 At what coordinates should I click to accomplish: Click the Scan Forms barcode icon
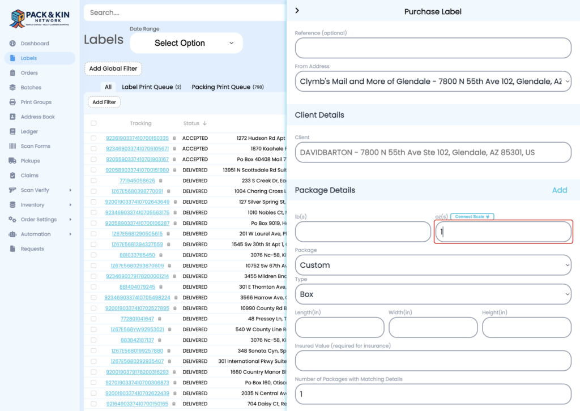click(13, 146)
